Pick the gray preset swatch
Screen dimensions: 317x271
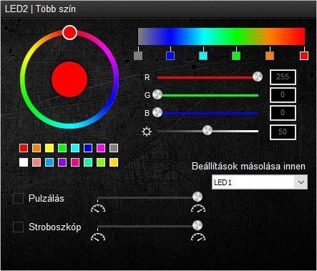pos(114,148)
